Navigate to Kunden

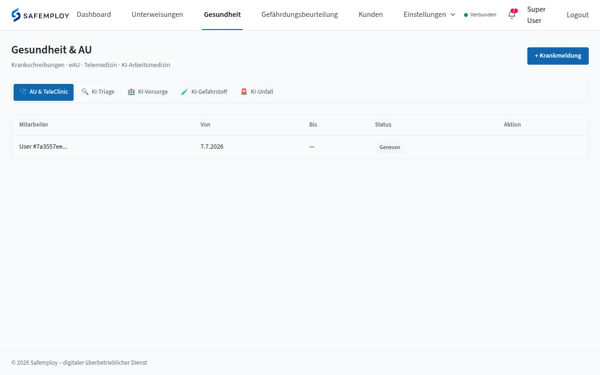click(x=371, y=15)
